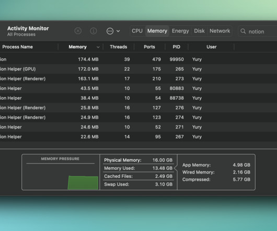Click the All Processes subtitle
The image size is (277, 231).
(x=21, y=34)
